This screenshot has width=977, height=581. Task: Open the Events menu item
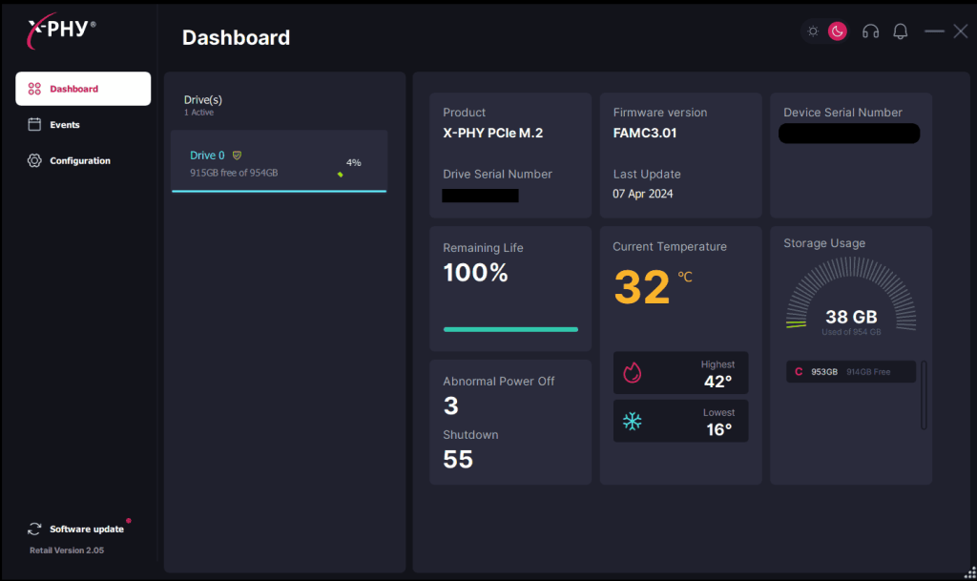coord(65,125)
